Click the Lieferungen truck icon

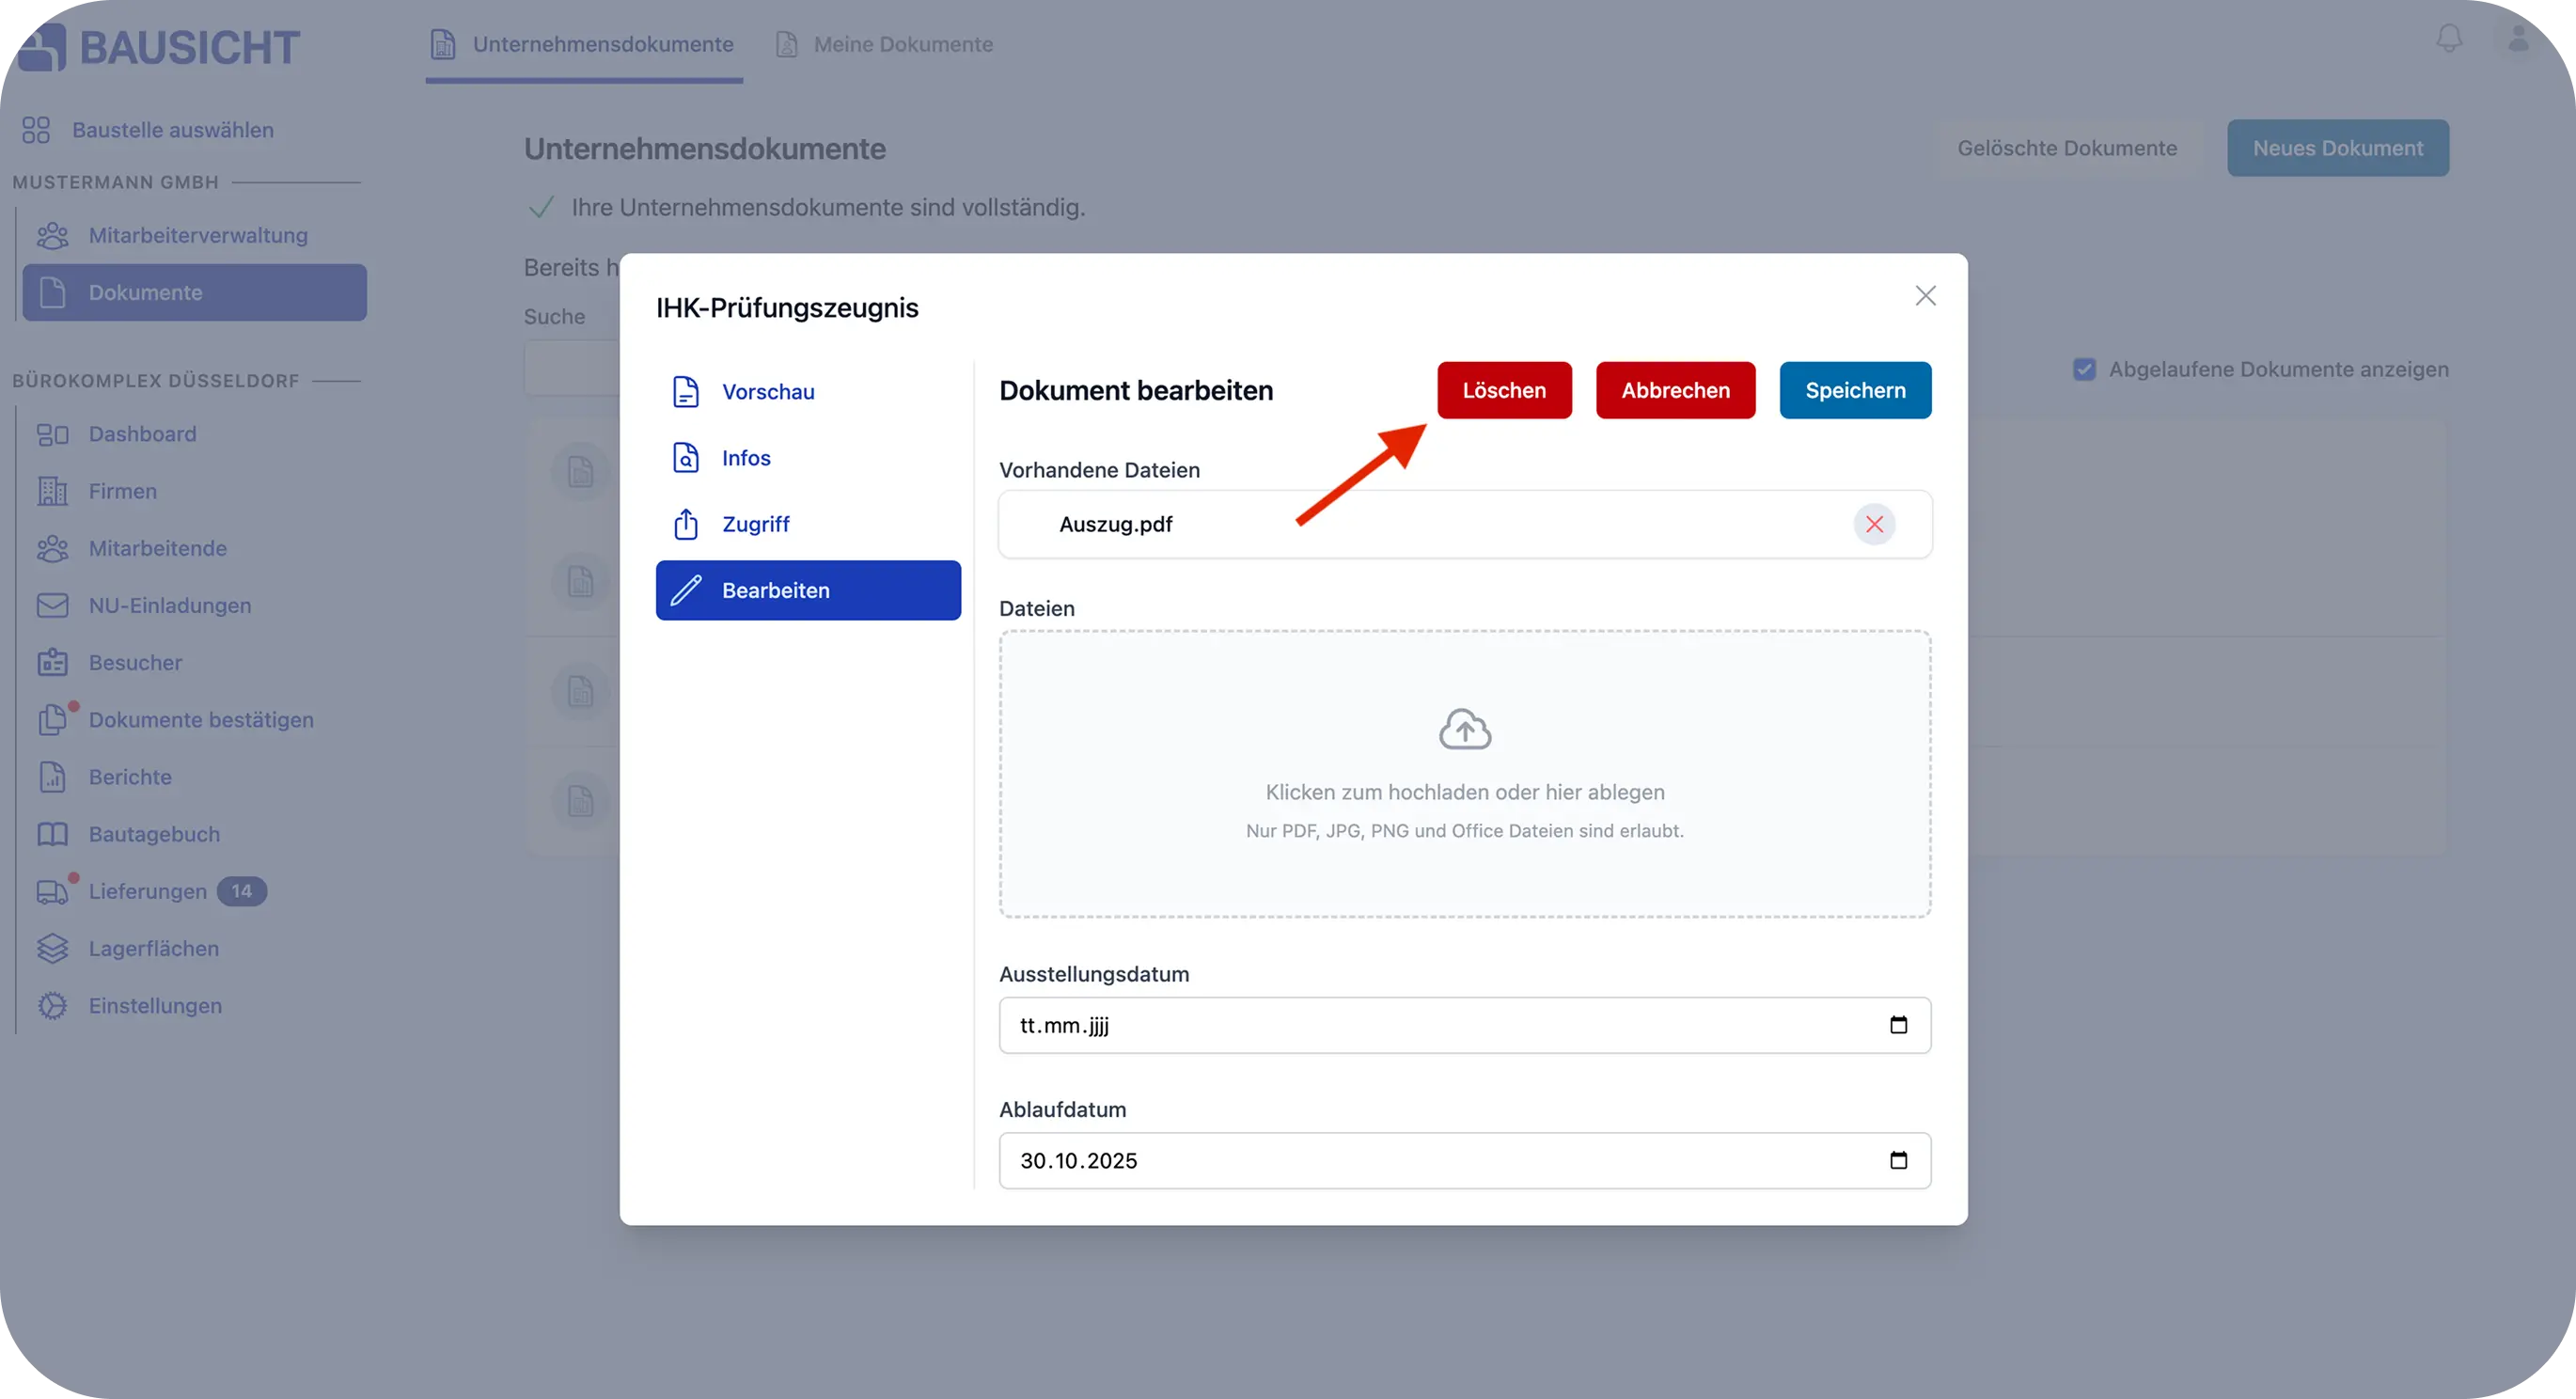(53, 891)
